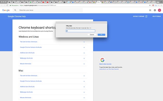Viewport: 163px width, 101px height.
Task: Open the account avatar menu
Action: [159, 10]
